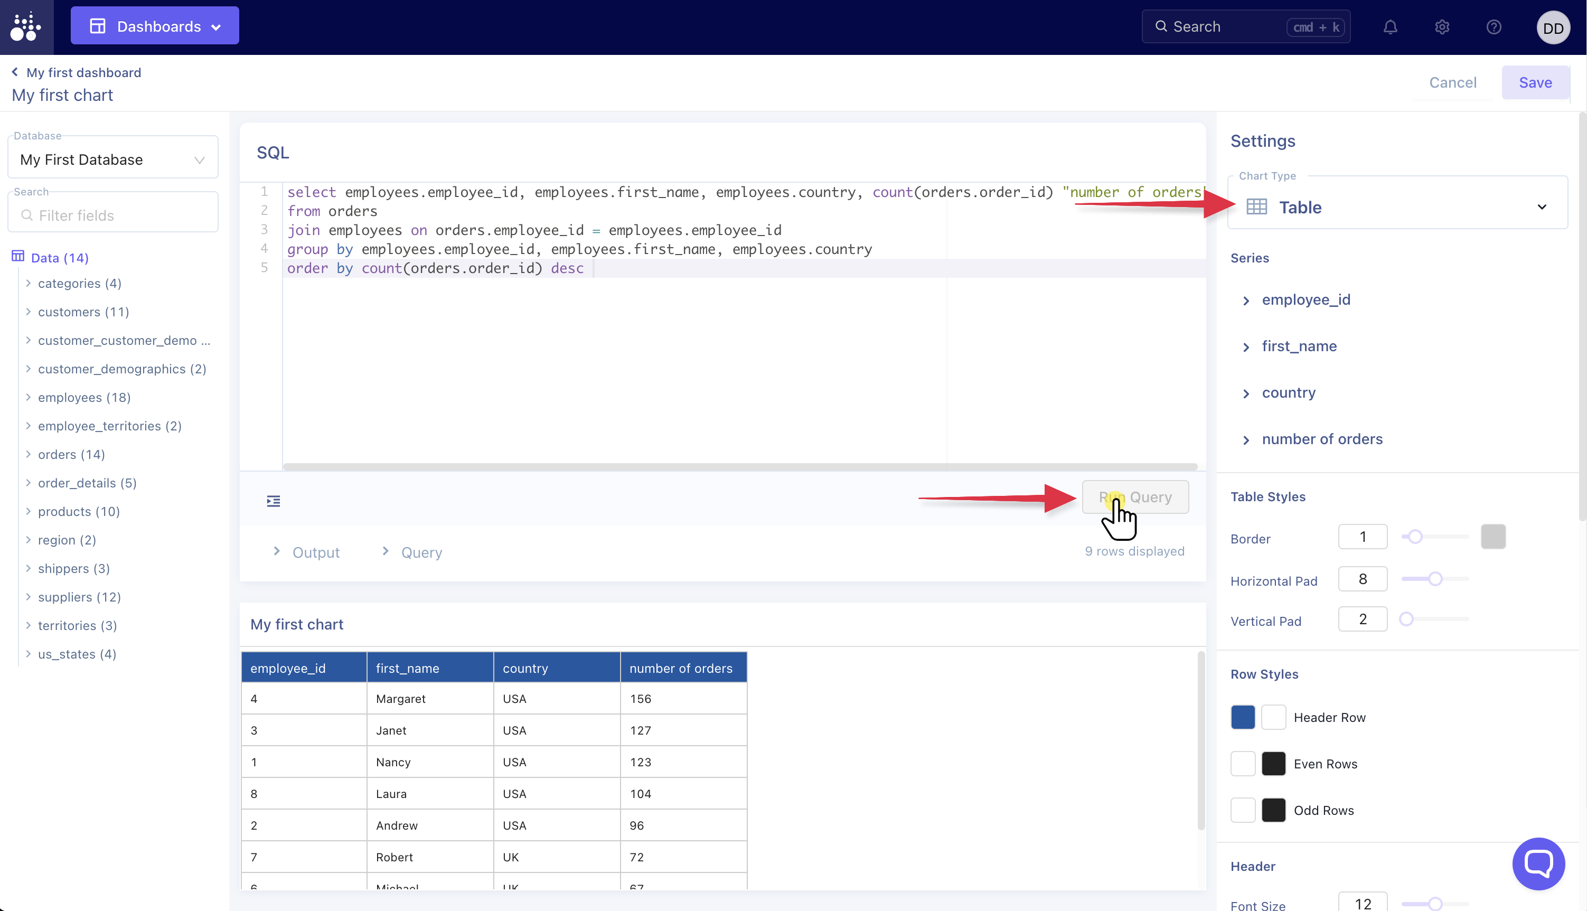Click the app logo icon

[26, 27]
